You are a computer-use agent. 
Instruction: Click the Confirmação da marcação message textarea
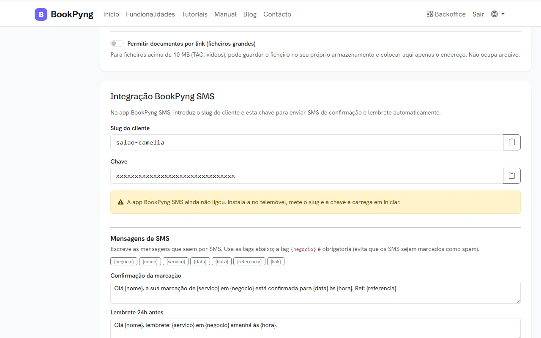[x=315, y=293]
